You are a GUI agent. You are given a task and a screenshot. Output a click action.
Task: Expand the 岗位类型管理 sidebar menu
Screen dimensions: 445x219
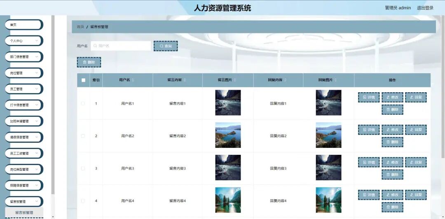[24, 169]
